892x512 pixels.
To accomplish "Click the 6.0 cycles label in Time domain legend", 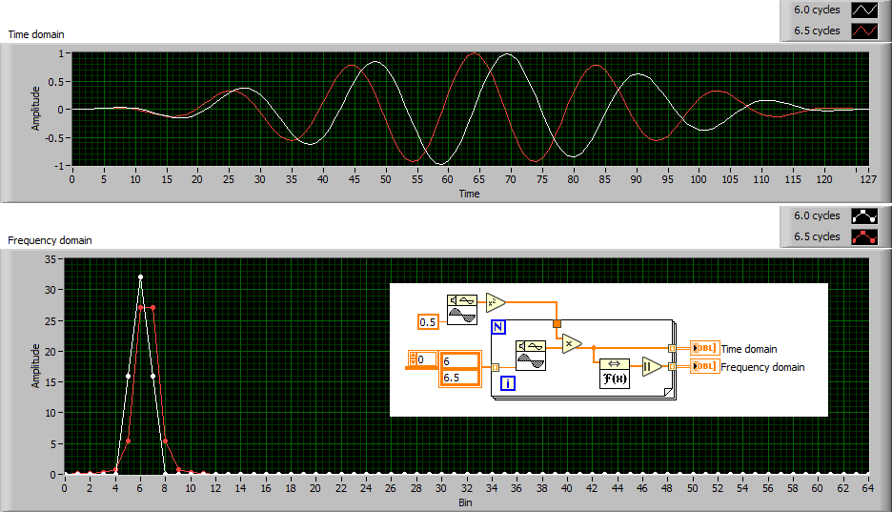I will [817, 10].
